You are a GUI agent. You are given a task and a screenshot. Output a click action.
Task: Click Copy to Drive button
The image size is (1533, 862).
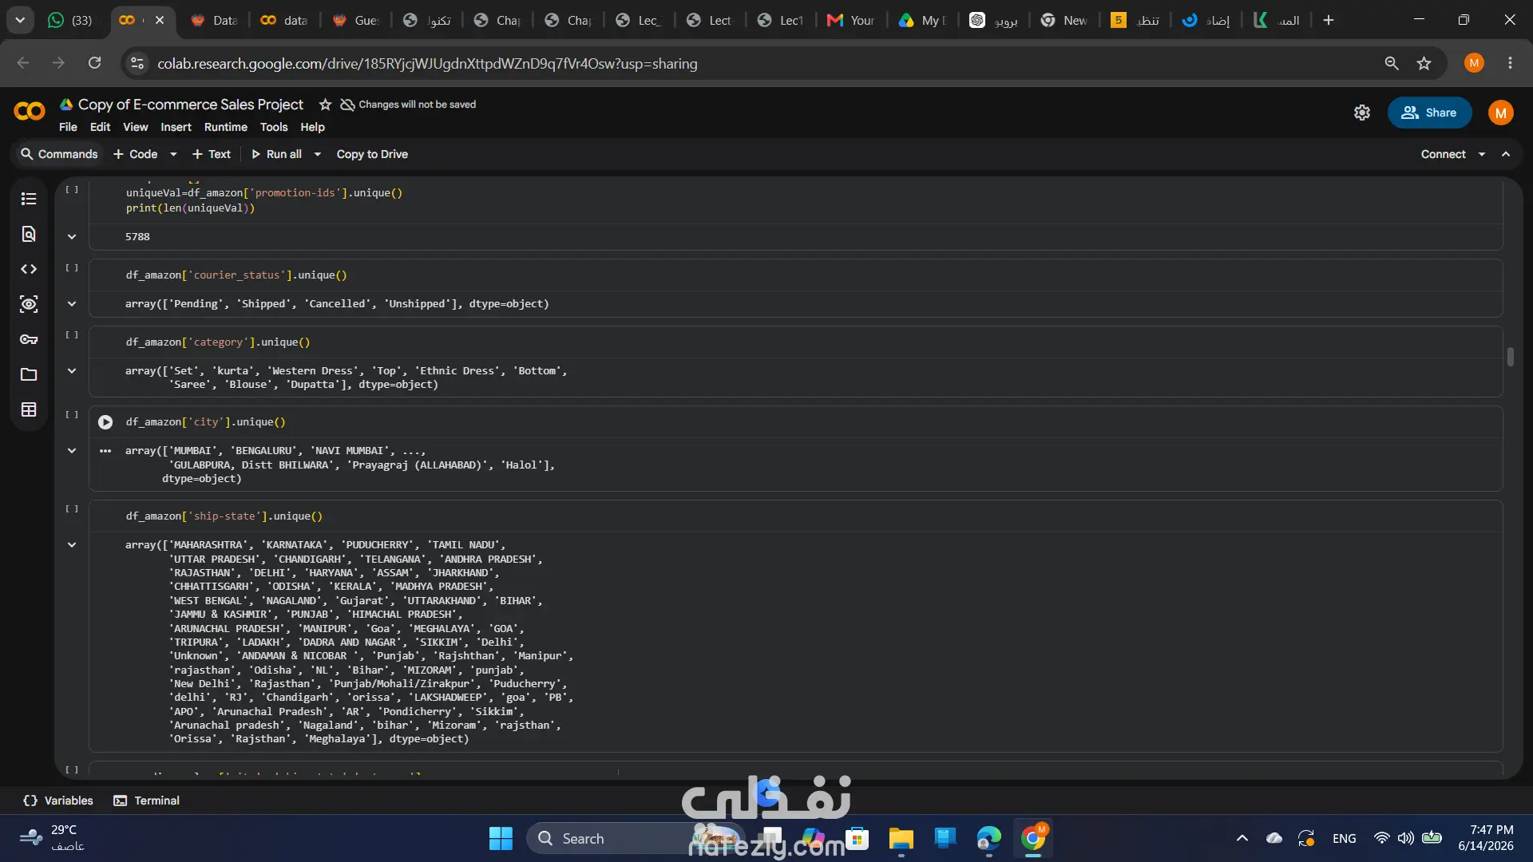tap(372, 154)
